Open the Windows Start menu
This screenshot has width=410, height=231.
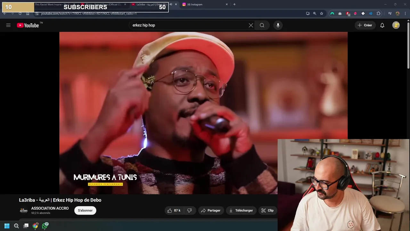click(x=7, y=226)
